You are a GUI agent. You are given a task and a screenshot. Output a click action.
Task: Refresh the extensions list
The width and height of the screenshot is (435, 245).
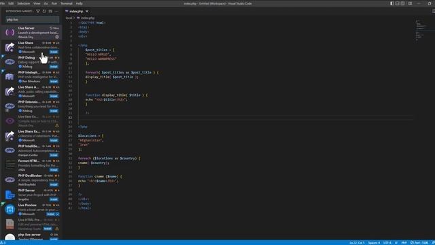point(44,11)
